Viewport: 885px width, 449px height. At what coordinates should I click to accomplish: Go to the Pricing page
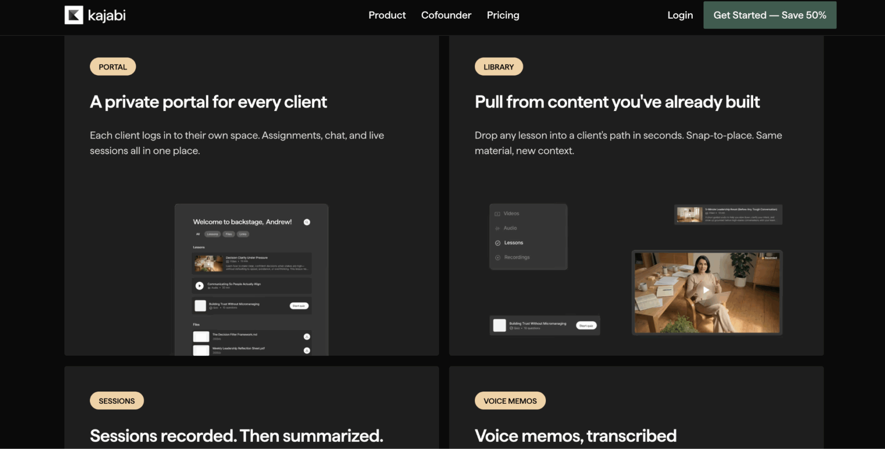click(x=503, y=15)
